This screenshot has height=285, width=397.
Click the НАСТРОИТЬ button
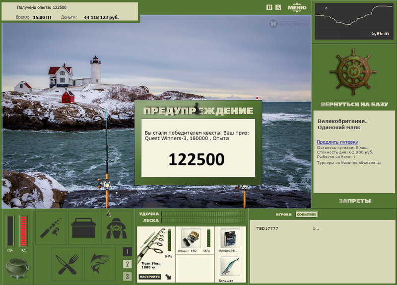(150, 277)
